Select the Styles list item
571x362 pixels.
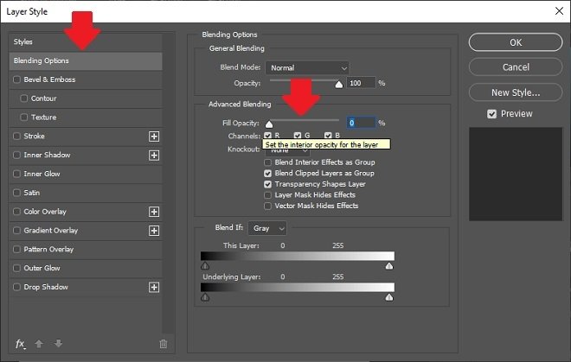86,41
